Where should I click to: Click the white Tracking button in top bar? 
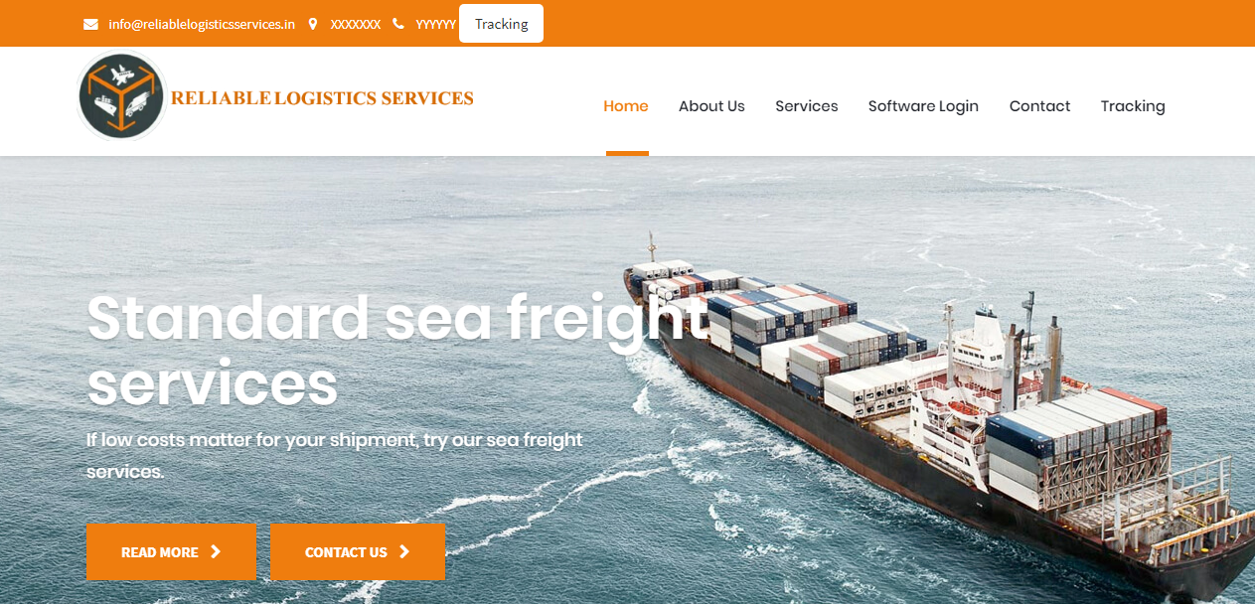point(501,24)
